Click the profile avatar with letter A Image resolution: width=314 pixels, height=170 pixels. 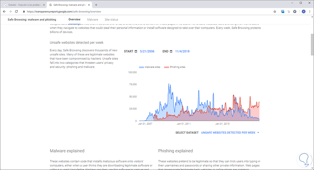[304, 12]
